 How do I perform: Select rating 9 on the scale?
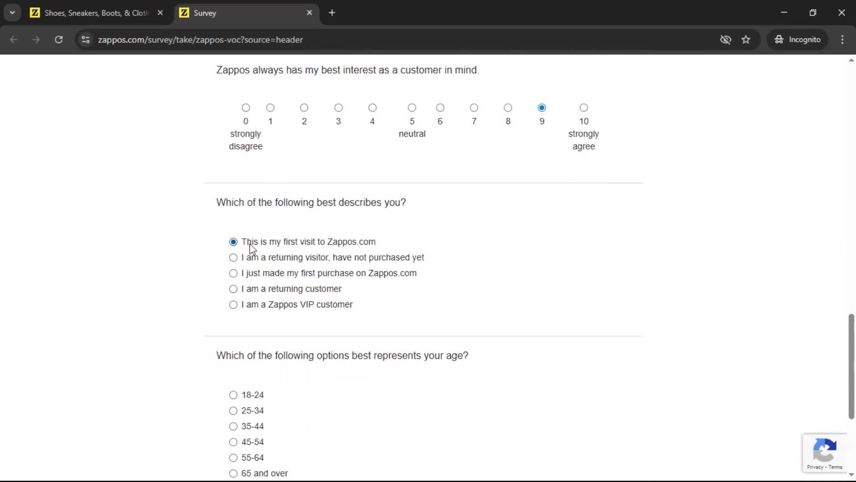pos(542,108)
